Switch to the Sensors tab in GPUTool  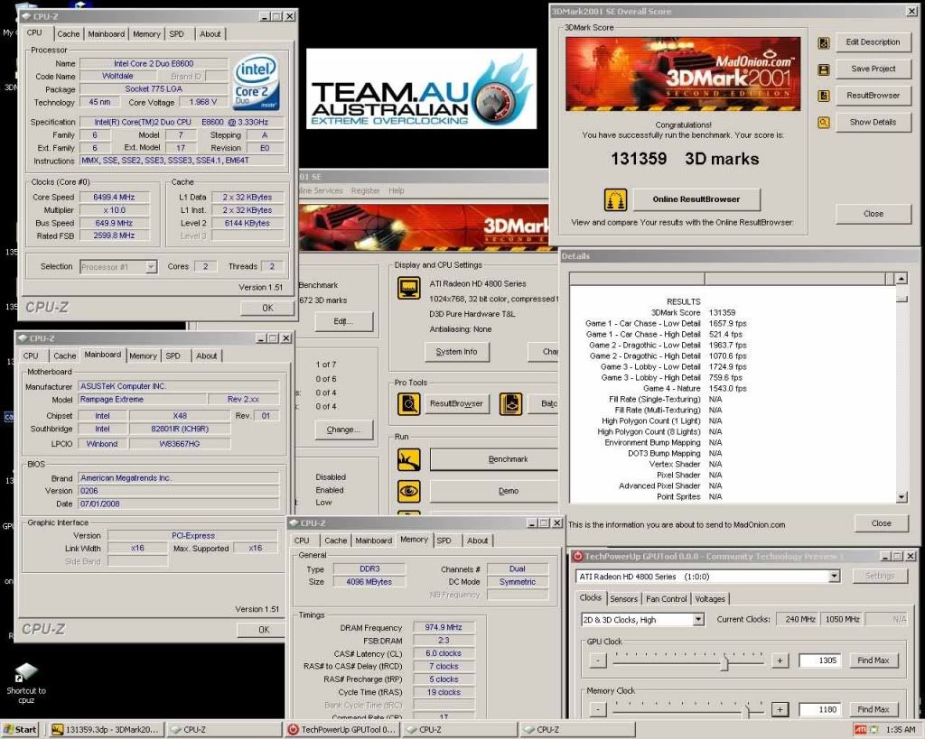tap(624, 598)
